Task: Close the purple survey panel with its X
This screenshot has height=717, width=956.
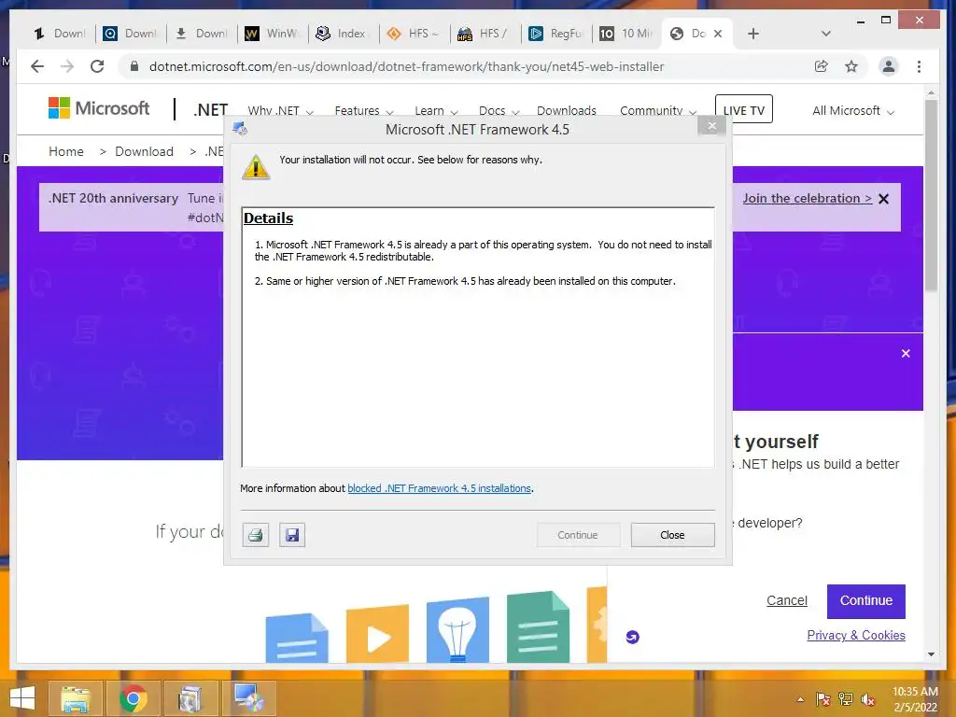Action: pos(906,354)
